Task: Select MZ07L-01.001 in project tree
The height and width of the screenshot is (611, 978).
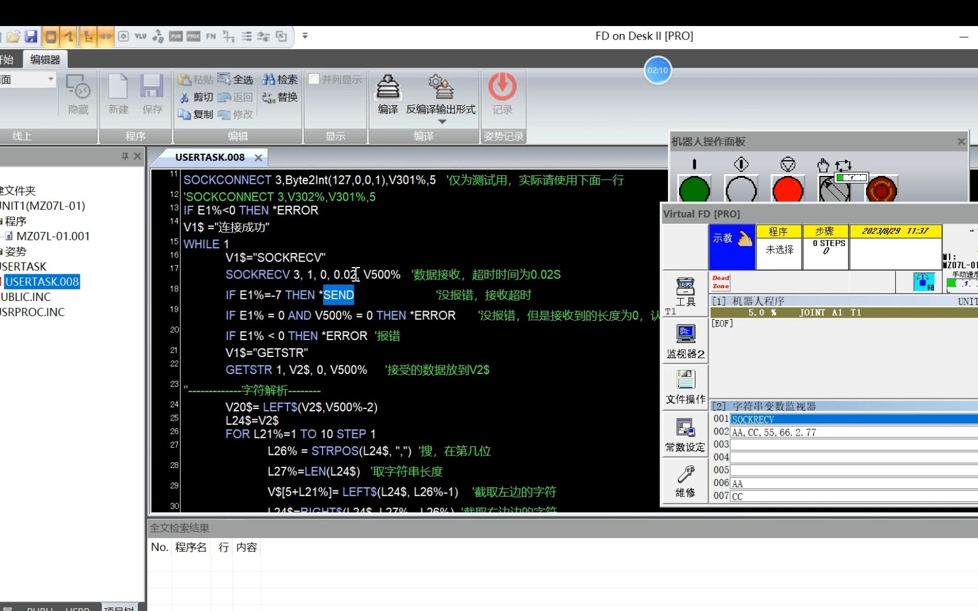Action: point(53,236)
